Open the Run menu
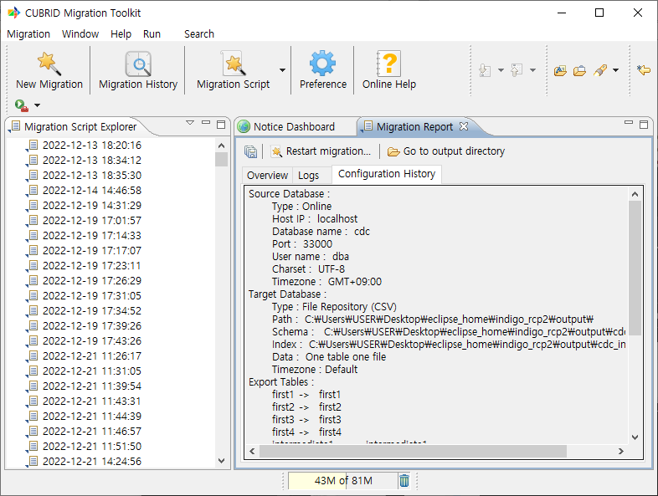Screen dimensions: 658x496 pos(152,34)
